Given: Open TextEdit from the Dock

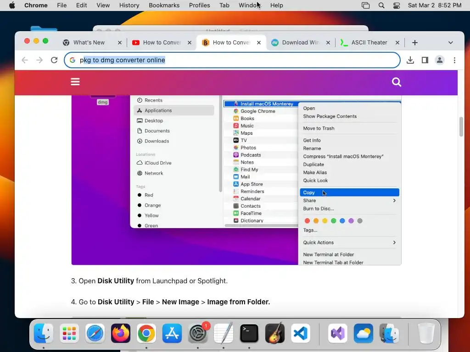Looking at the screenshot, I should click(x=224, y=333).
